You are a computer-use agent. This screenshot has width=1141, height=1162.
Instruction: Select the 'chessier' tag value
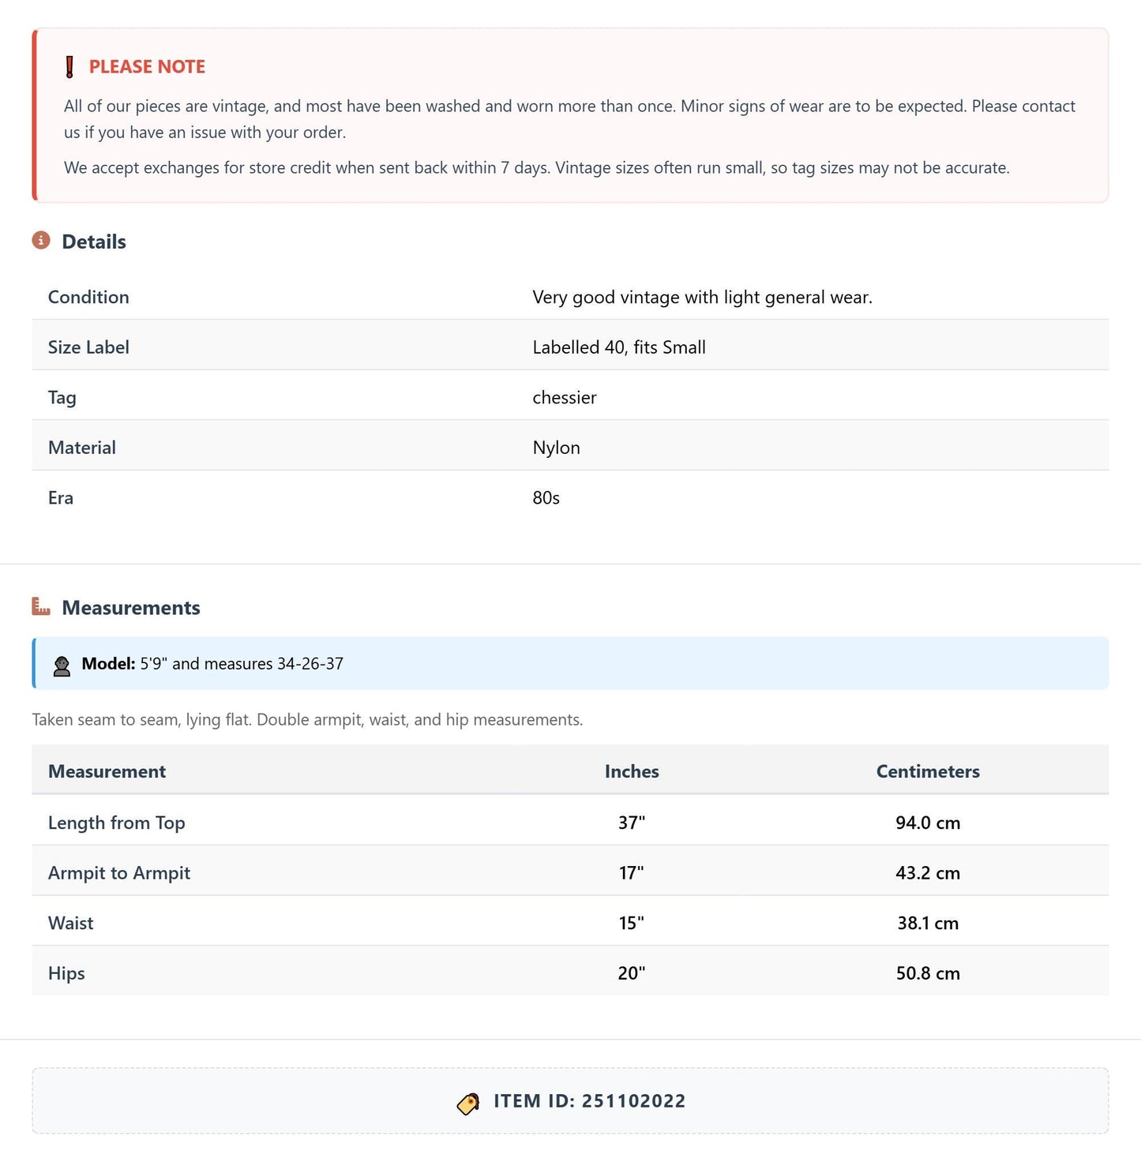pyautogui.click(x=565, y=397)
